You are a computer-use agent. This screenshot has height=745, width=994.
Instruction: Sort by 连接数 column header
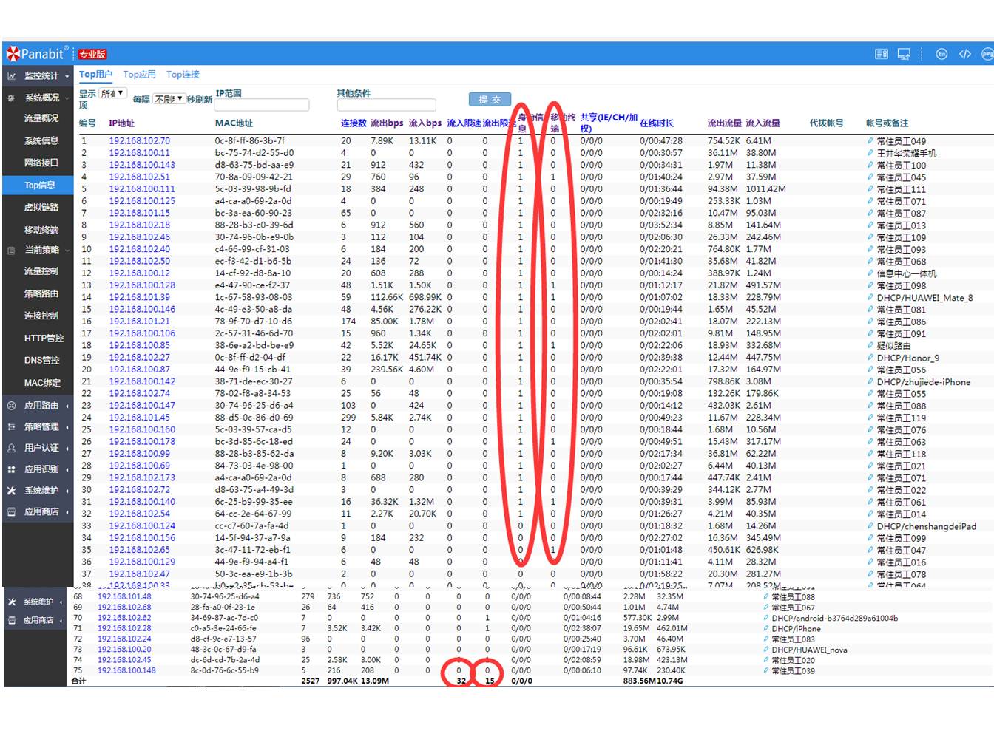[354, 123]
